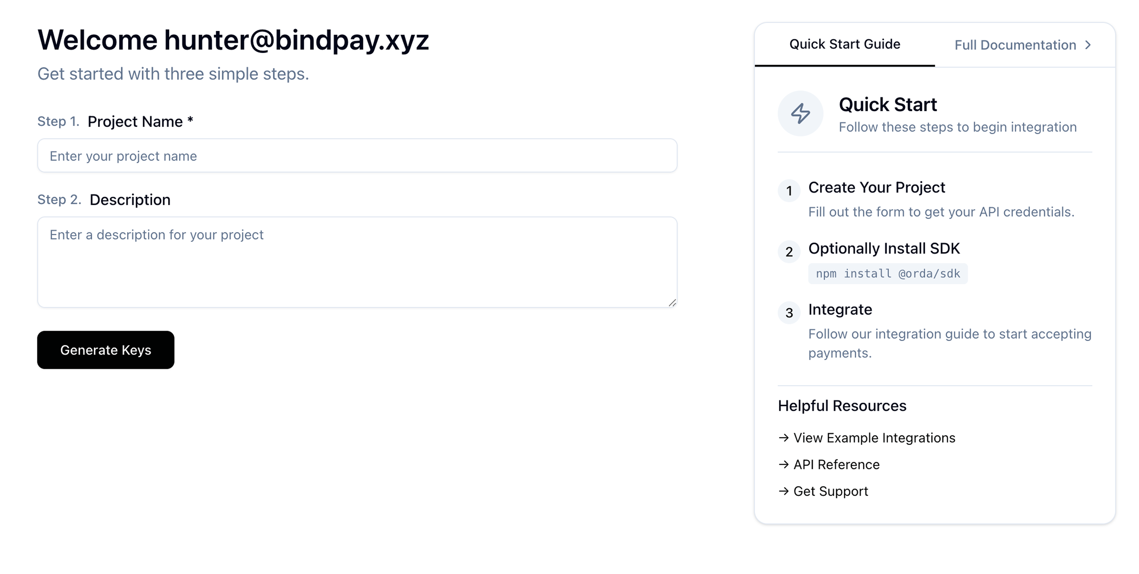The width and height of the screenshot is (1139, 574).
Task: Click the arrow icon beside View Example Integrations
Action: click(x=783, y=437)
